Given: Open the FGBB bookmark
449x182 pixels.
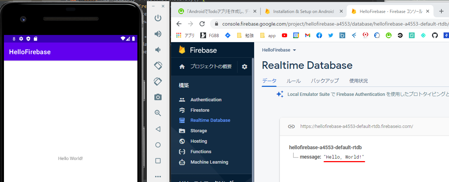Looking at the screenshot, I should pos(209,35).
